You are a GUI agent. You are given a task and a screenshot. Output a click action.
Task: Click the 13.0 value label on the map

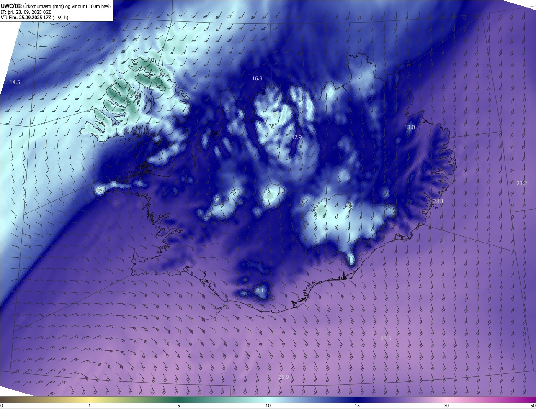[410, 128]
